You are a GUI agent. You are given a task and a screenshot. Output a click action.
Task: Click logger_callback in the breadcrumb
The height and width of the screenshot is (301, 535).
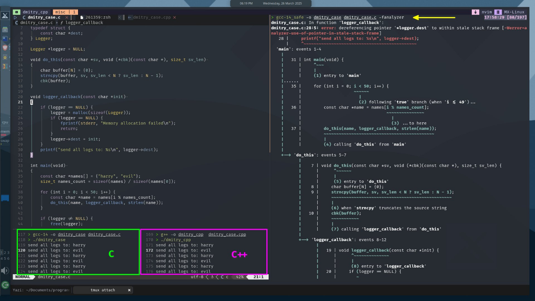[x=84, y=23]
